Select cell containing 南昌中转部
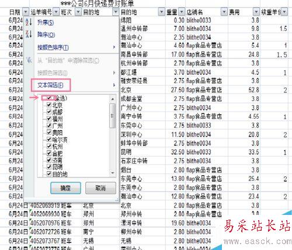 142,54
